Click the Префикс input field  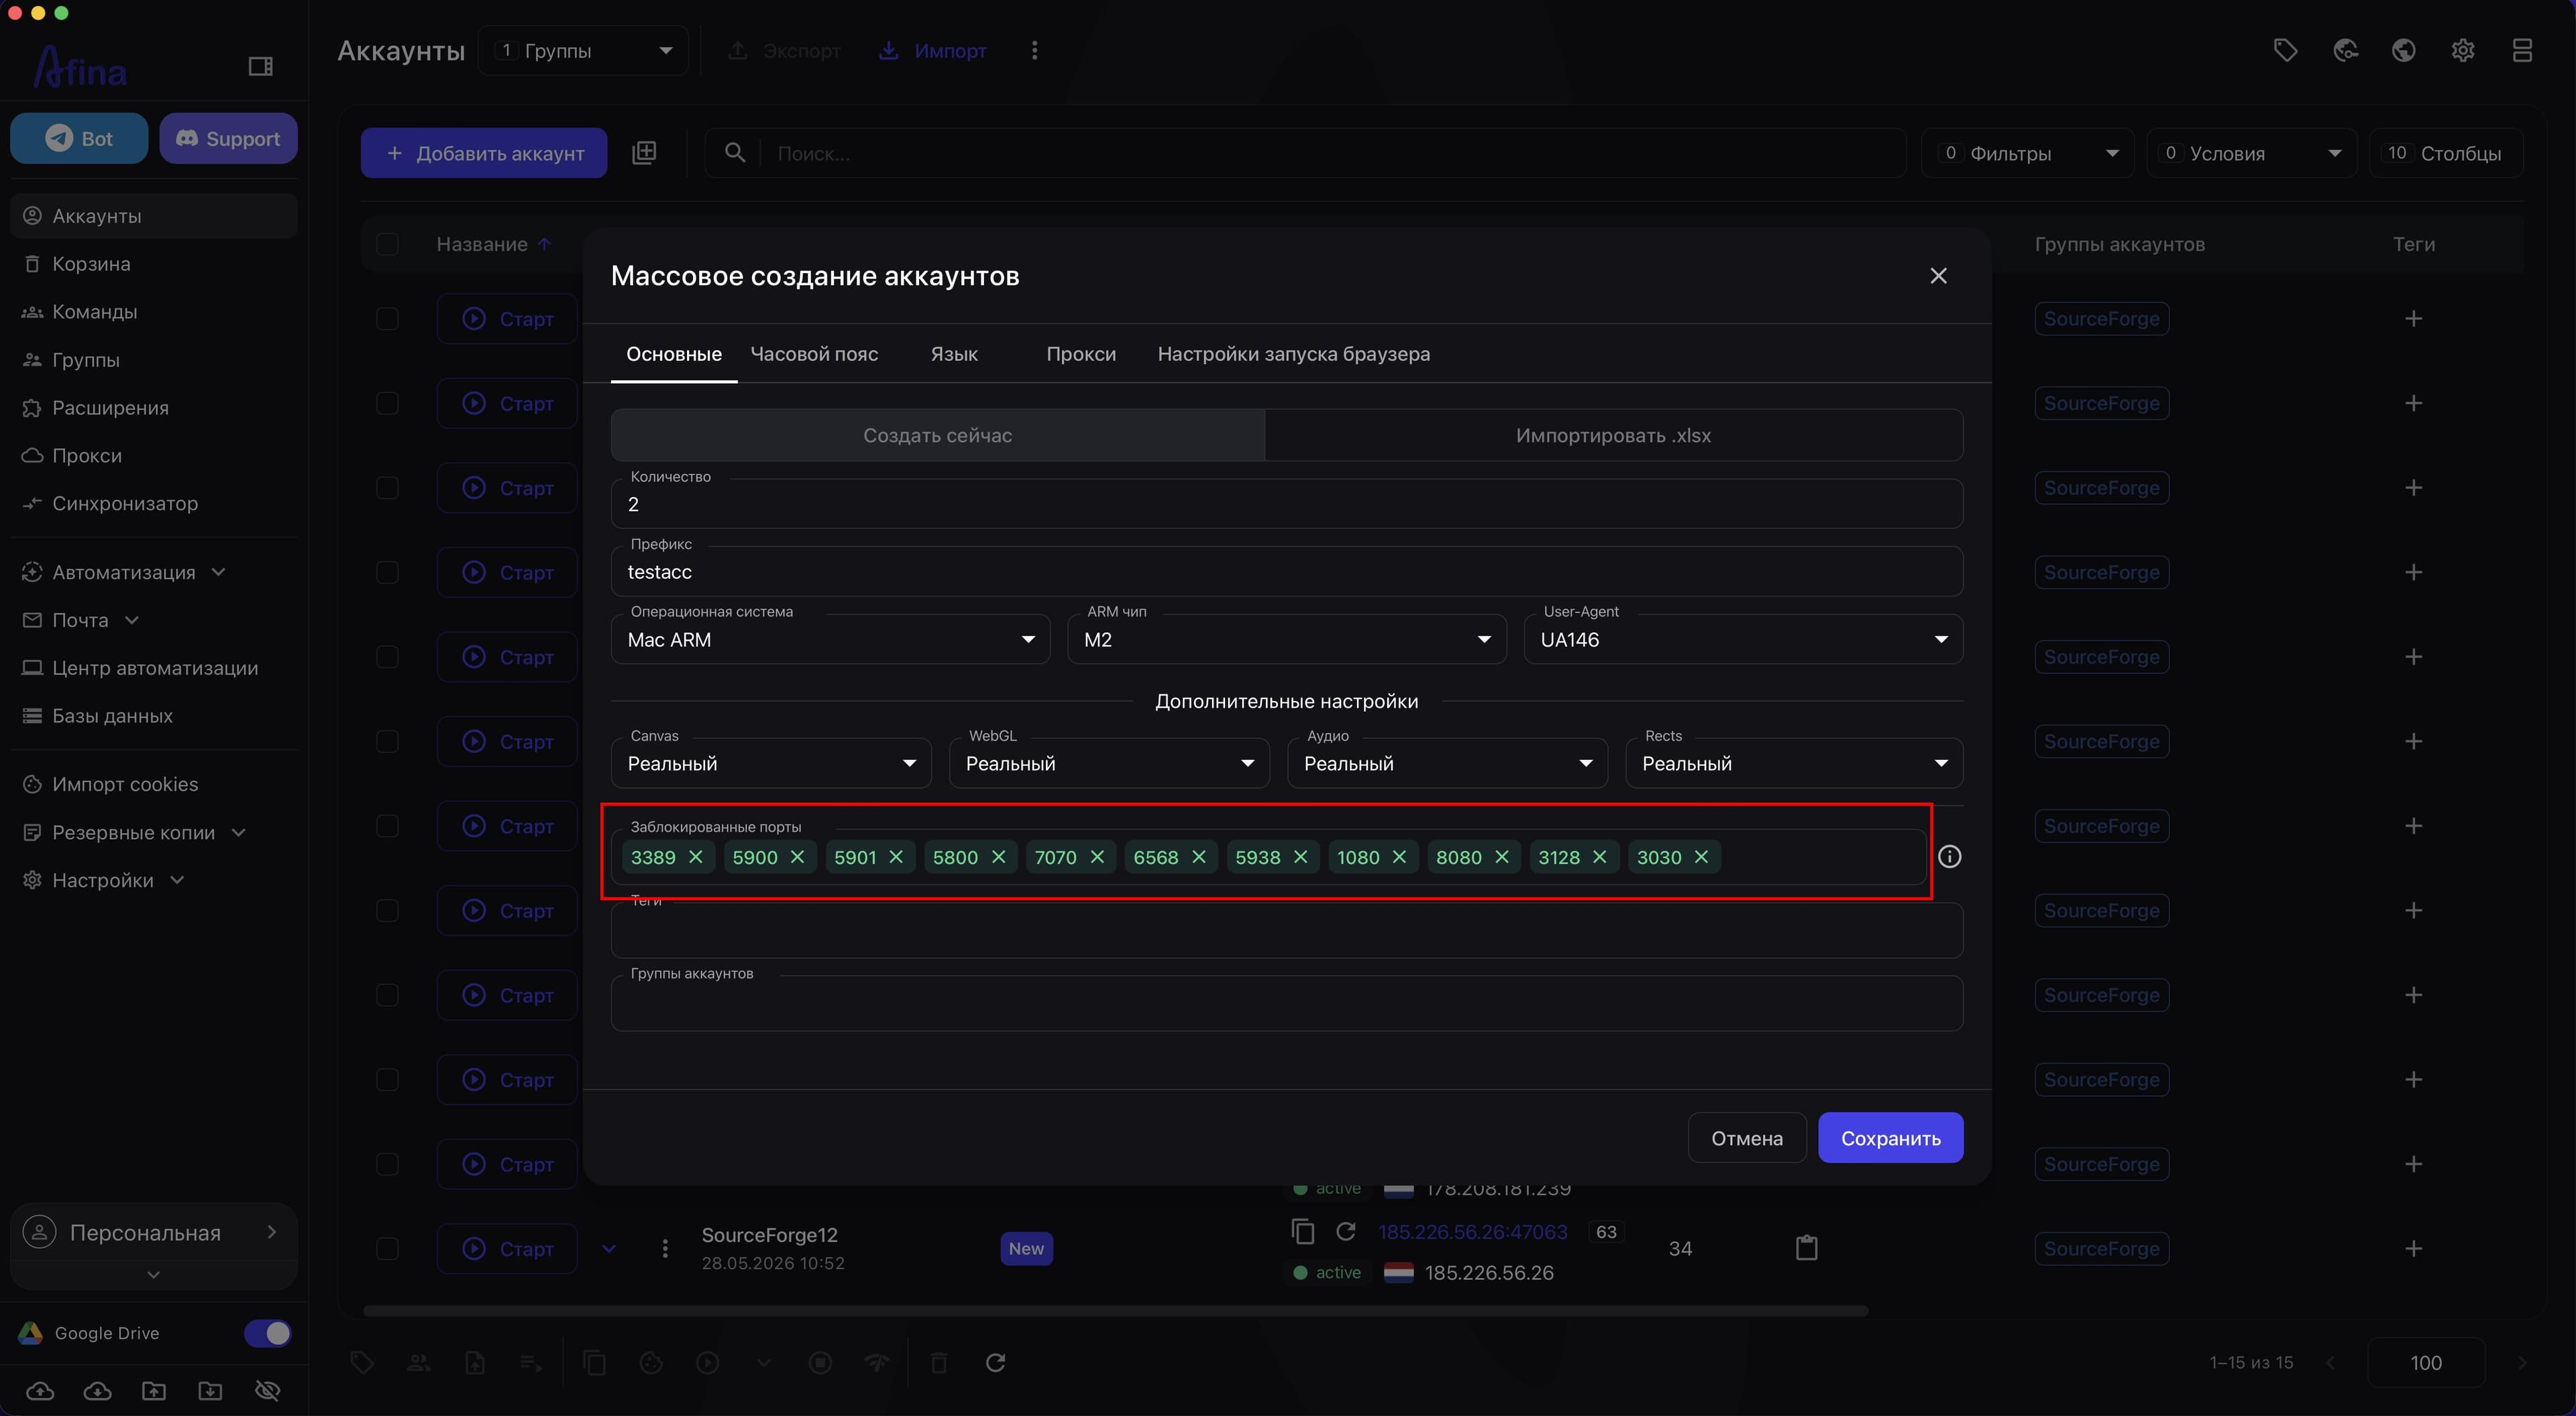point(1287,572)
